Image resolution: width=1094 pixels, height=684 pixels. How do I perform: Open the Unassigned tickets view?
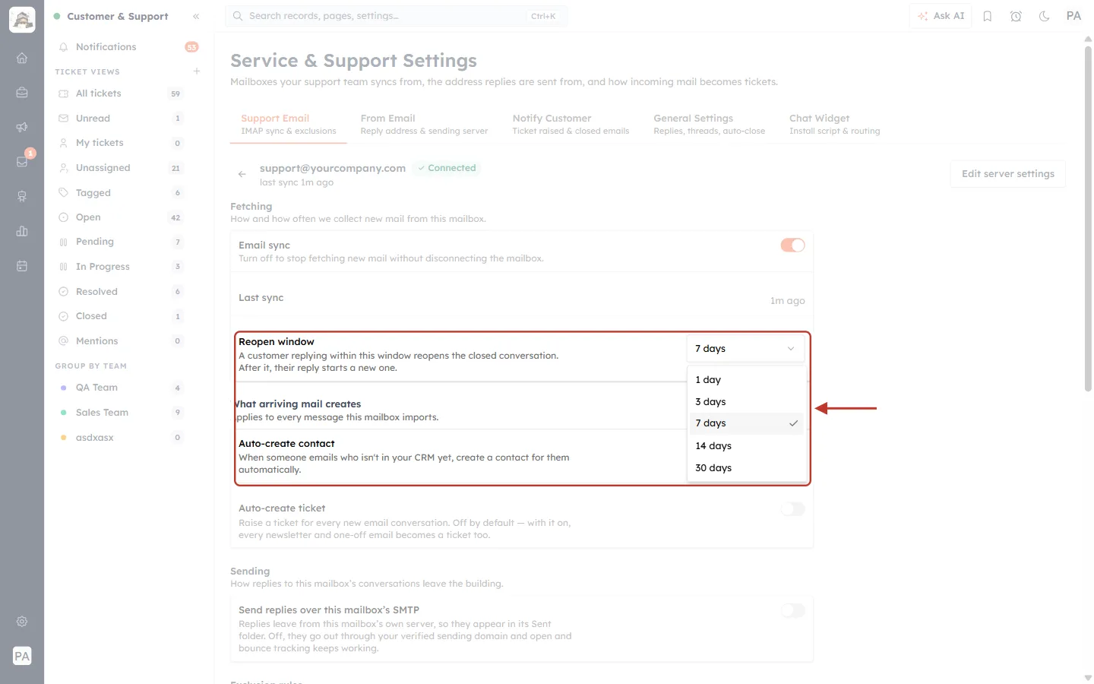tap(122, 168)
